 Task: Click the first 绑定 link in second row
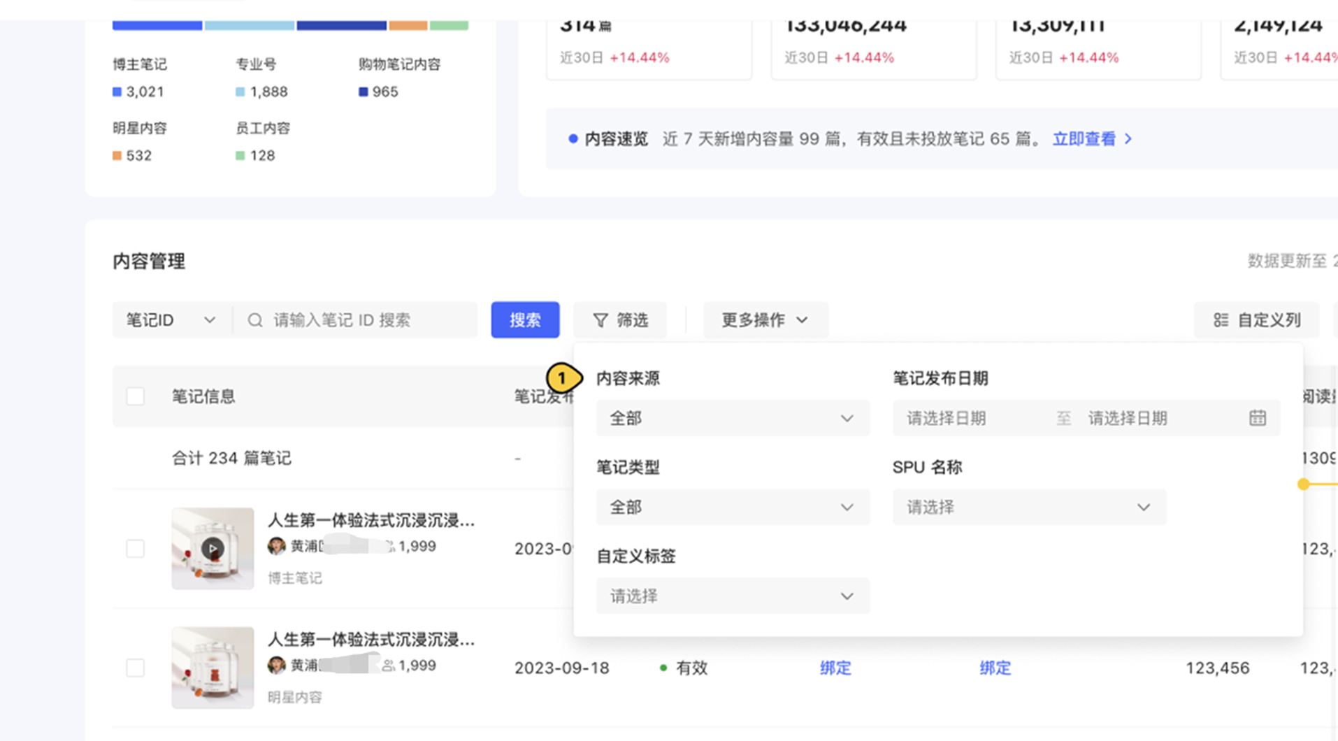coord(835,668)
